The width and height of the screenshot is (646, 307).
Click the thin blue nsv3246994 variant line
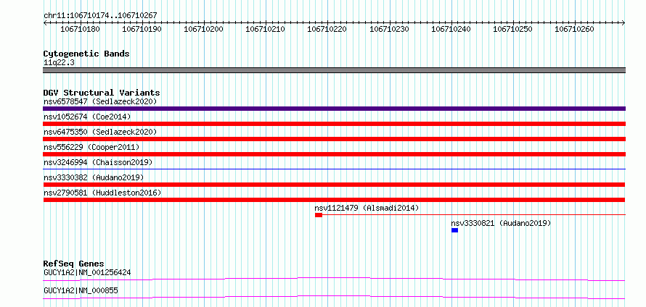click(x=334, y=169)
